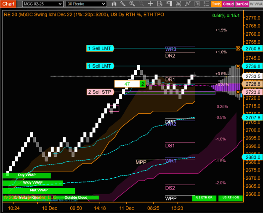Toggle the US RTH OR button

[x=231, y=198]
